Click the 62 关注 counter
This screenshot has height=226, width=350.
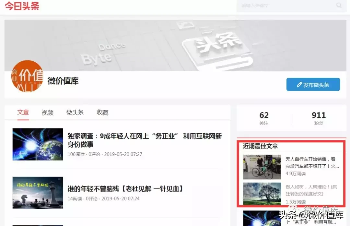coord(264,118)
